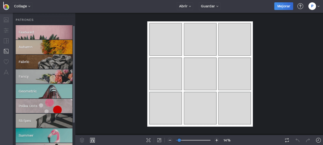
Task: Click the Layers icon in bottom bar
Action: pos(82,140)
